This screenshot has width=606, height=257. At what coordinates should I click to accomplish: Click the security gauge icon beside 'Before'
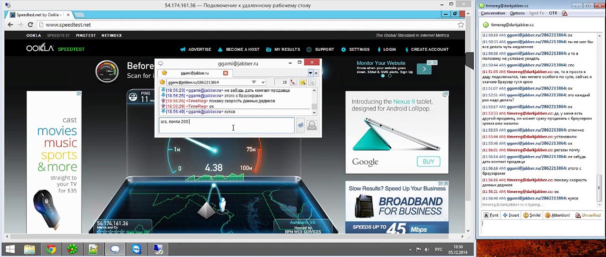(107, 71)
